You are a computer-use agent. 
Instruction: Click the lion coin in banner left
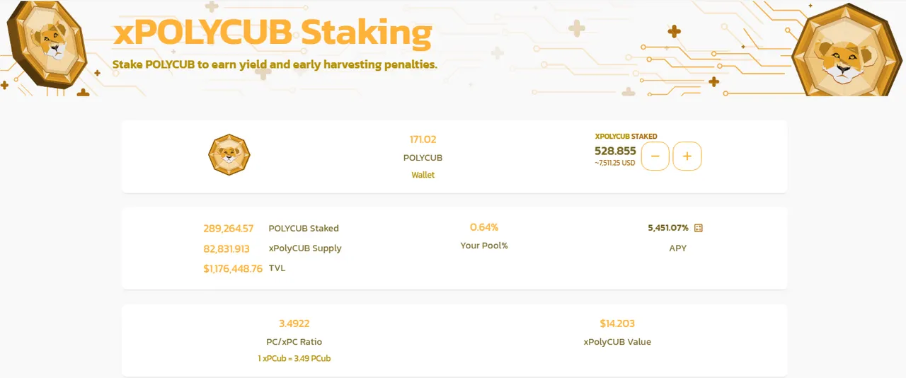[x=47, y=46]
